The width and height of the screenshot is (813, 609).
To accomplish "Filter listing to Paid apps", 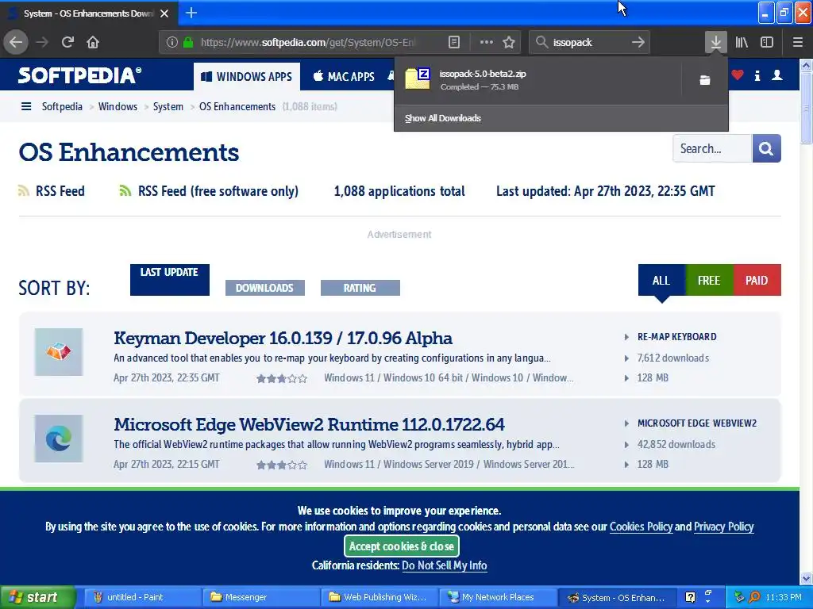I will pos(757,280).
